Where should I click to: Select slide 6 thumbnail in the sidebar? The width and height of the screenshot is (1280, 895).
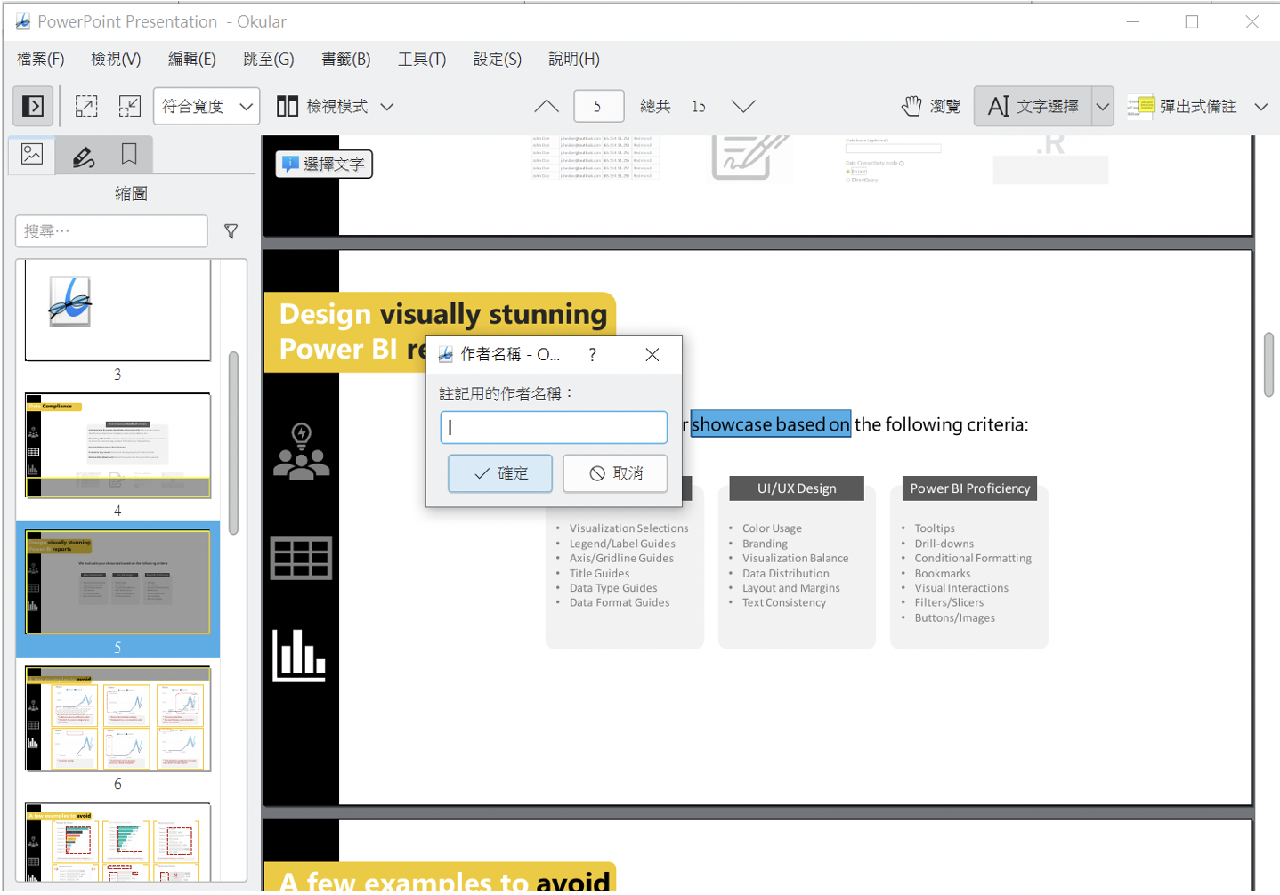tap(117, 718)
